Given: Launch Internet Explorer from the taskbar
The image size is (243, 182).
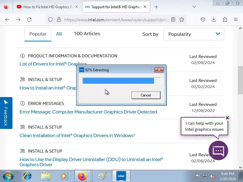Looking at the screenshot, I should tap(27, 176).
